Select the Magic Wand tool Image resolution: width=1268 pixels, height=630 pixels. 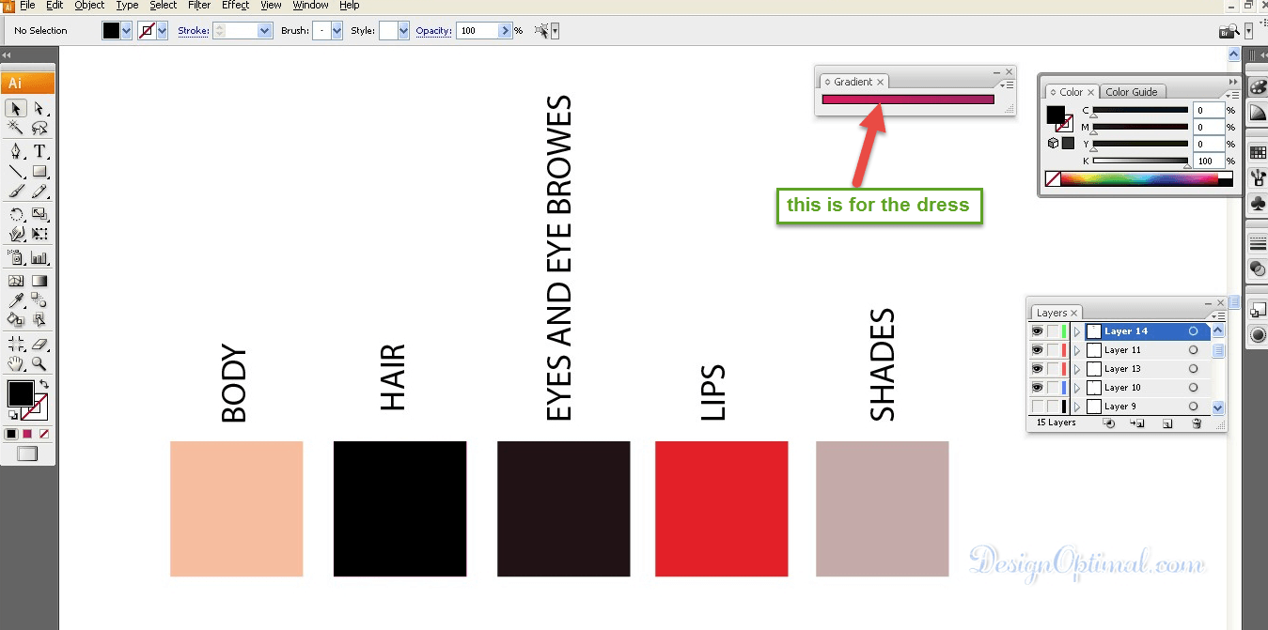click(x=16, y=128)
